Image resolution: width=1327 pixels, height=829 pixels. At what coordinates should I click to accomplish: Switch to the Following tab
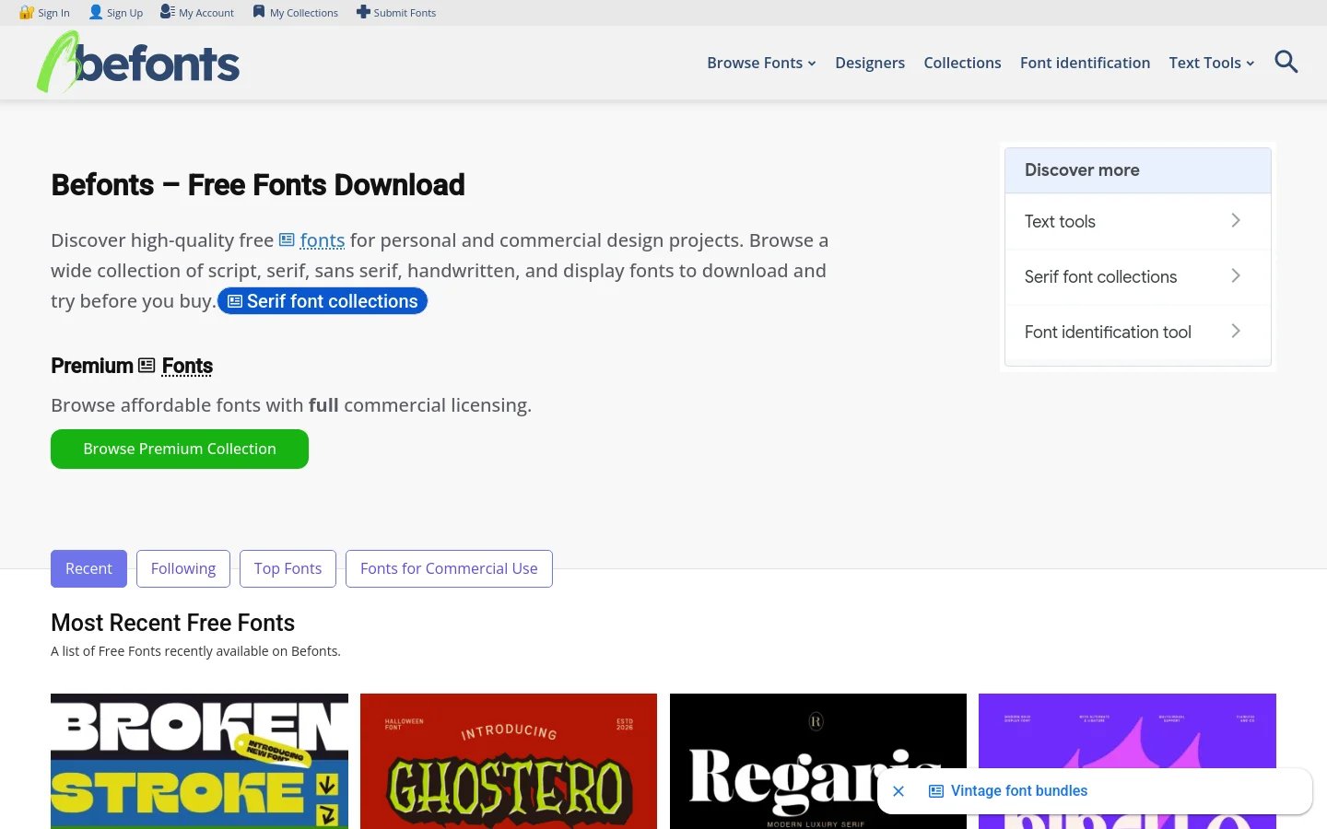click(x=183, y=568)
